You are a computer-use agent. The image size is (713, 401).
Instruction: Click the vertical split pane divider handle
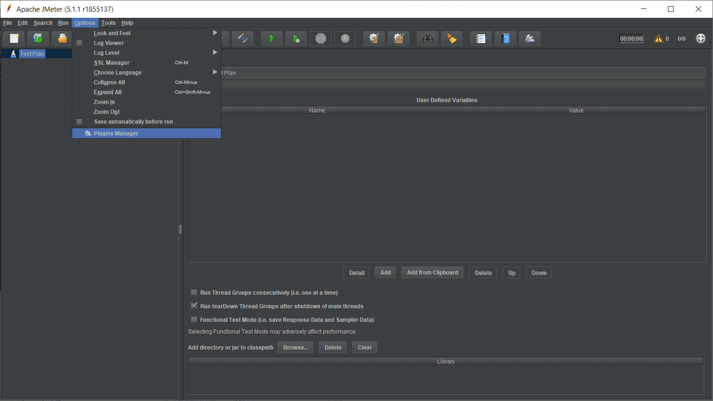180,230
